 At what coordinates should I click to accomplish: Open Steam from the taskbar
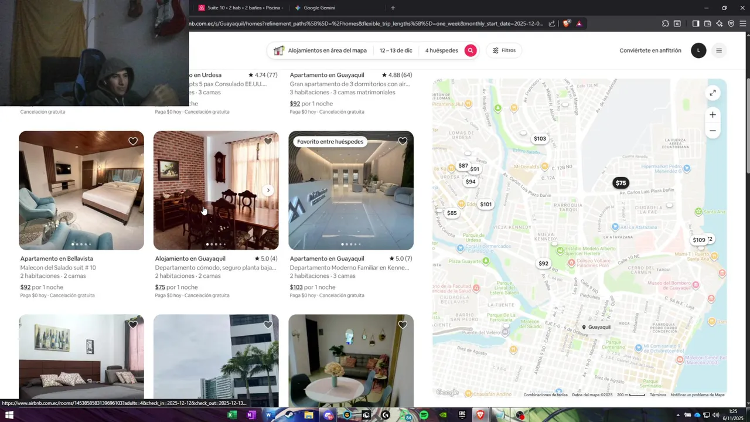289,415
